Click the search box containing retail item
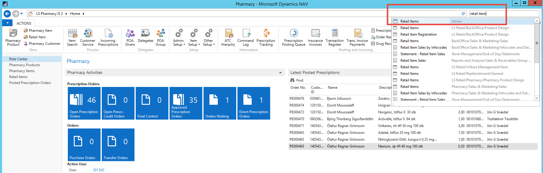This screenshot has height=173, width=543. pyautogui.click(x=503, y=14)
